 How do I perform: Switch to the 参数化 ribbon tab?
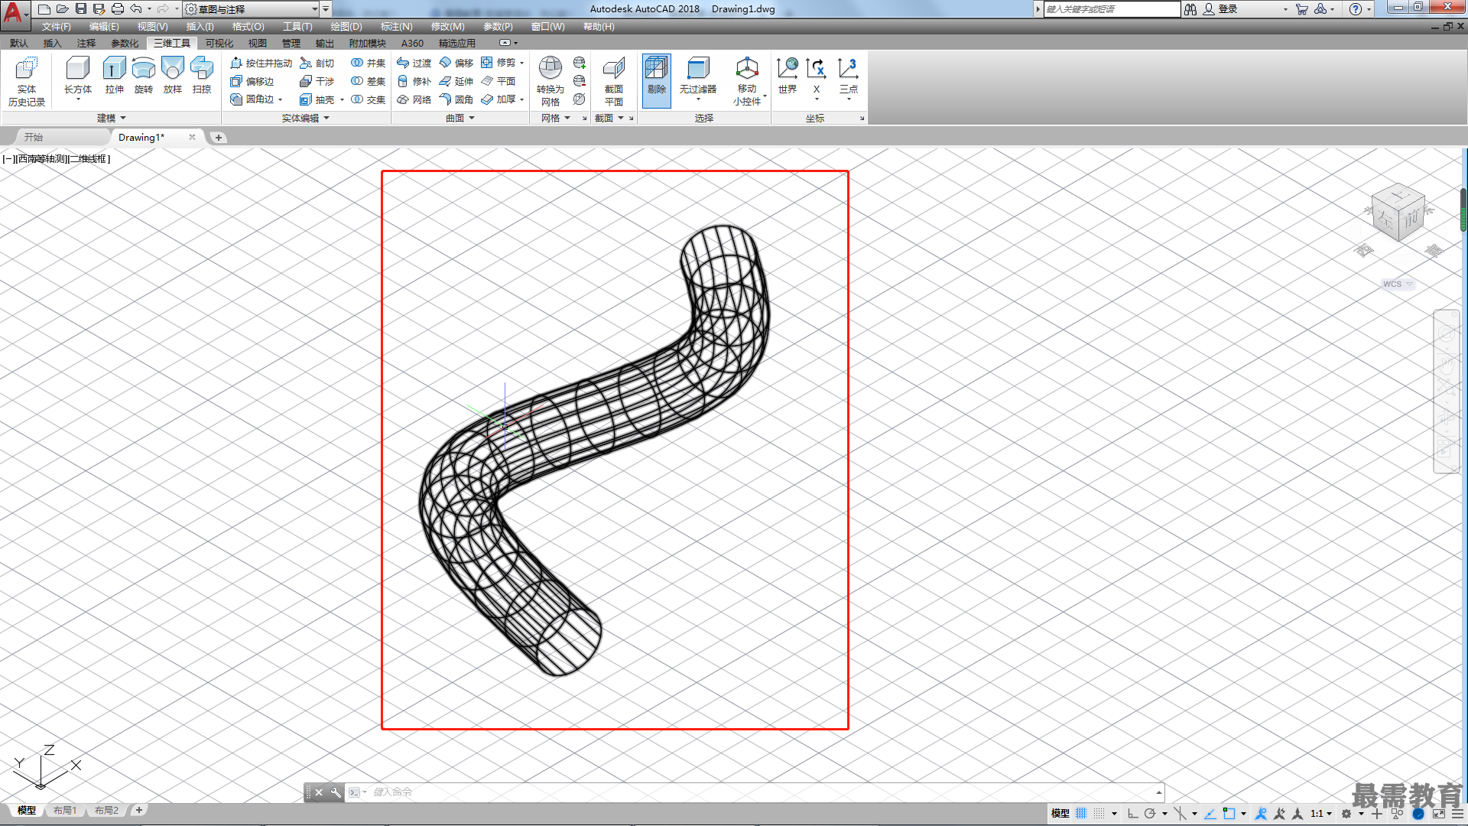pyautogui.click(x=125, y=43)
